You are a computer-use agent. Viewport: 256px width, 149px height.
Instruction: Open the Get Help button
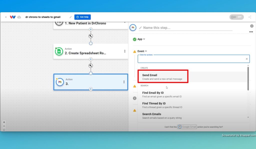pyautogui.click(x=82, y=17)
